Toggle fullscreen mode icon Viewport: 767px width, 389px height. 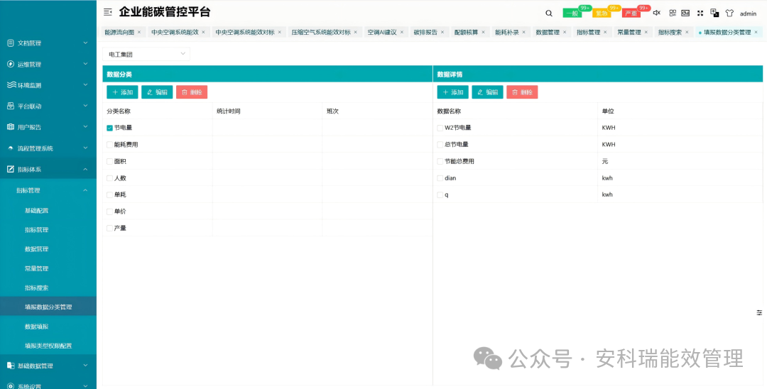tap(700, 13)
